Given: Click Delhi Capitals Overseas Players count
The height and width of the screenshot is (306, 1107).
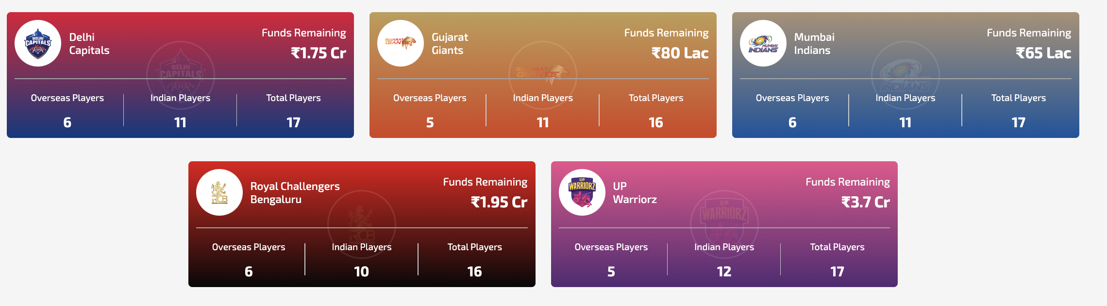Looking at the screenshot, I should point(67,122).
